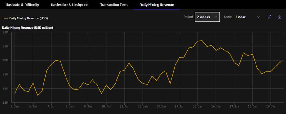
Task: Open the Transaction Fees tab
Action: click(x=114, y=5)
